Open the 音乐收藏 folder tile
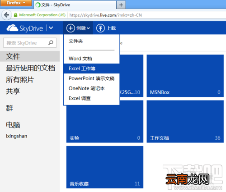226x192 pixels. [105, 167]
